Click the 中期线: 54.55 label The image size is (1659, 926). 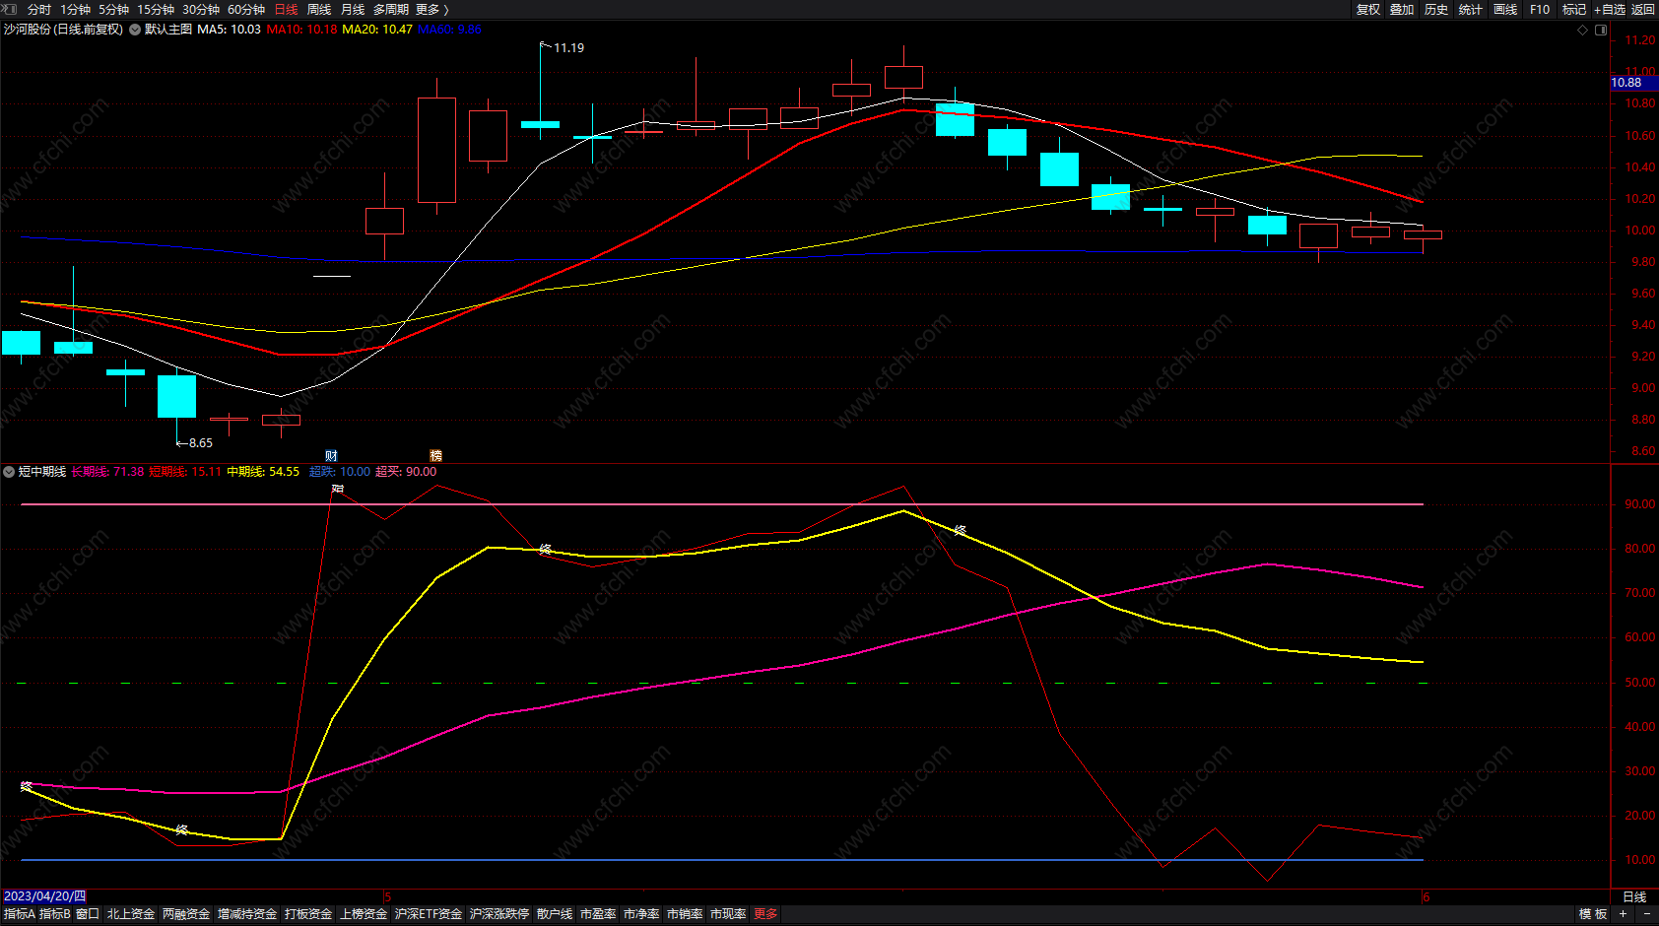(x=263, y=472)
